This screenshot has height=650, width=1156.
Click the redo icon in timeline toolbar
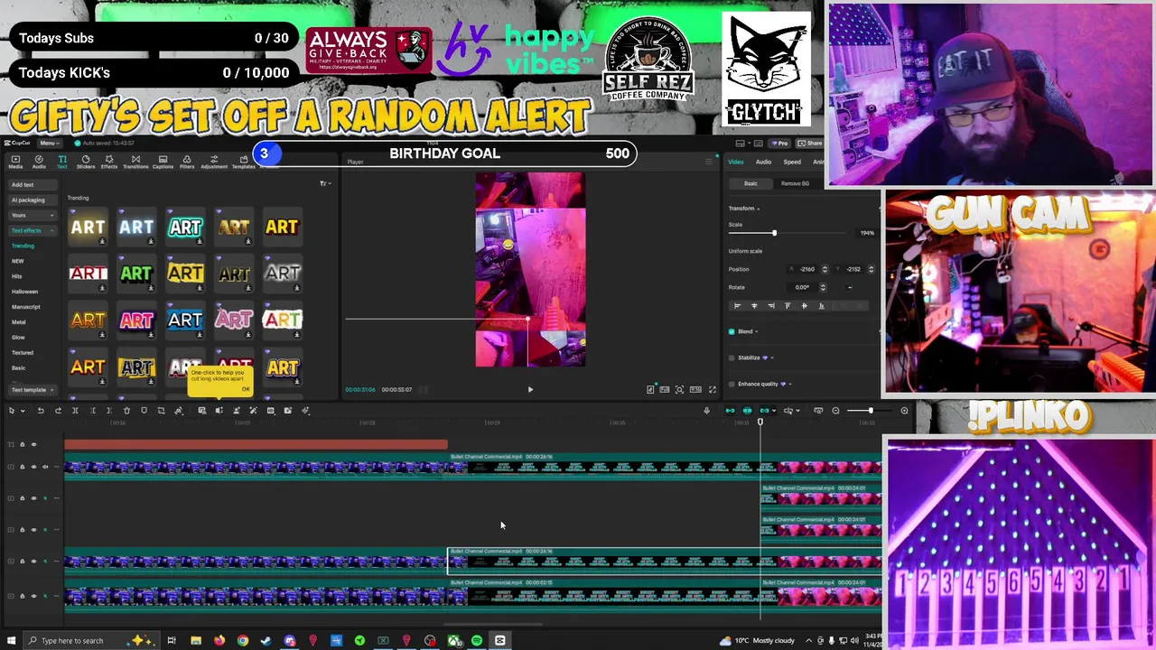pyautogui.click(x=58, y=411)
